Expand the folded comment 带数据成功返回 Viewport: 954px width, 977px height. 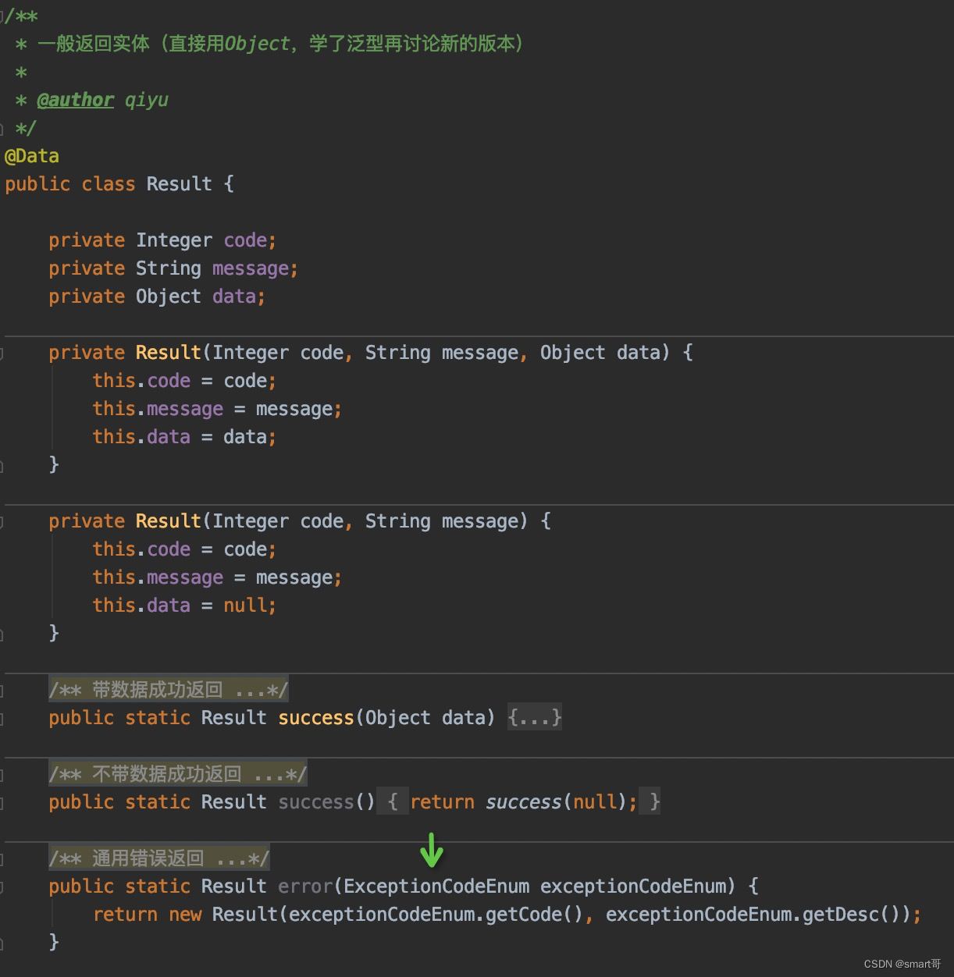coord(168,690)
